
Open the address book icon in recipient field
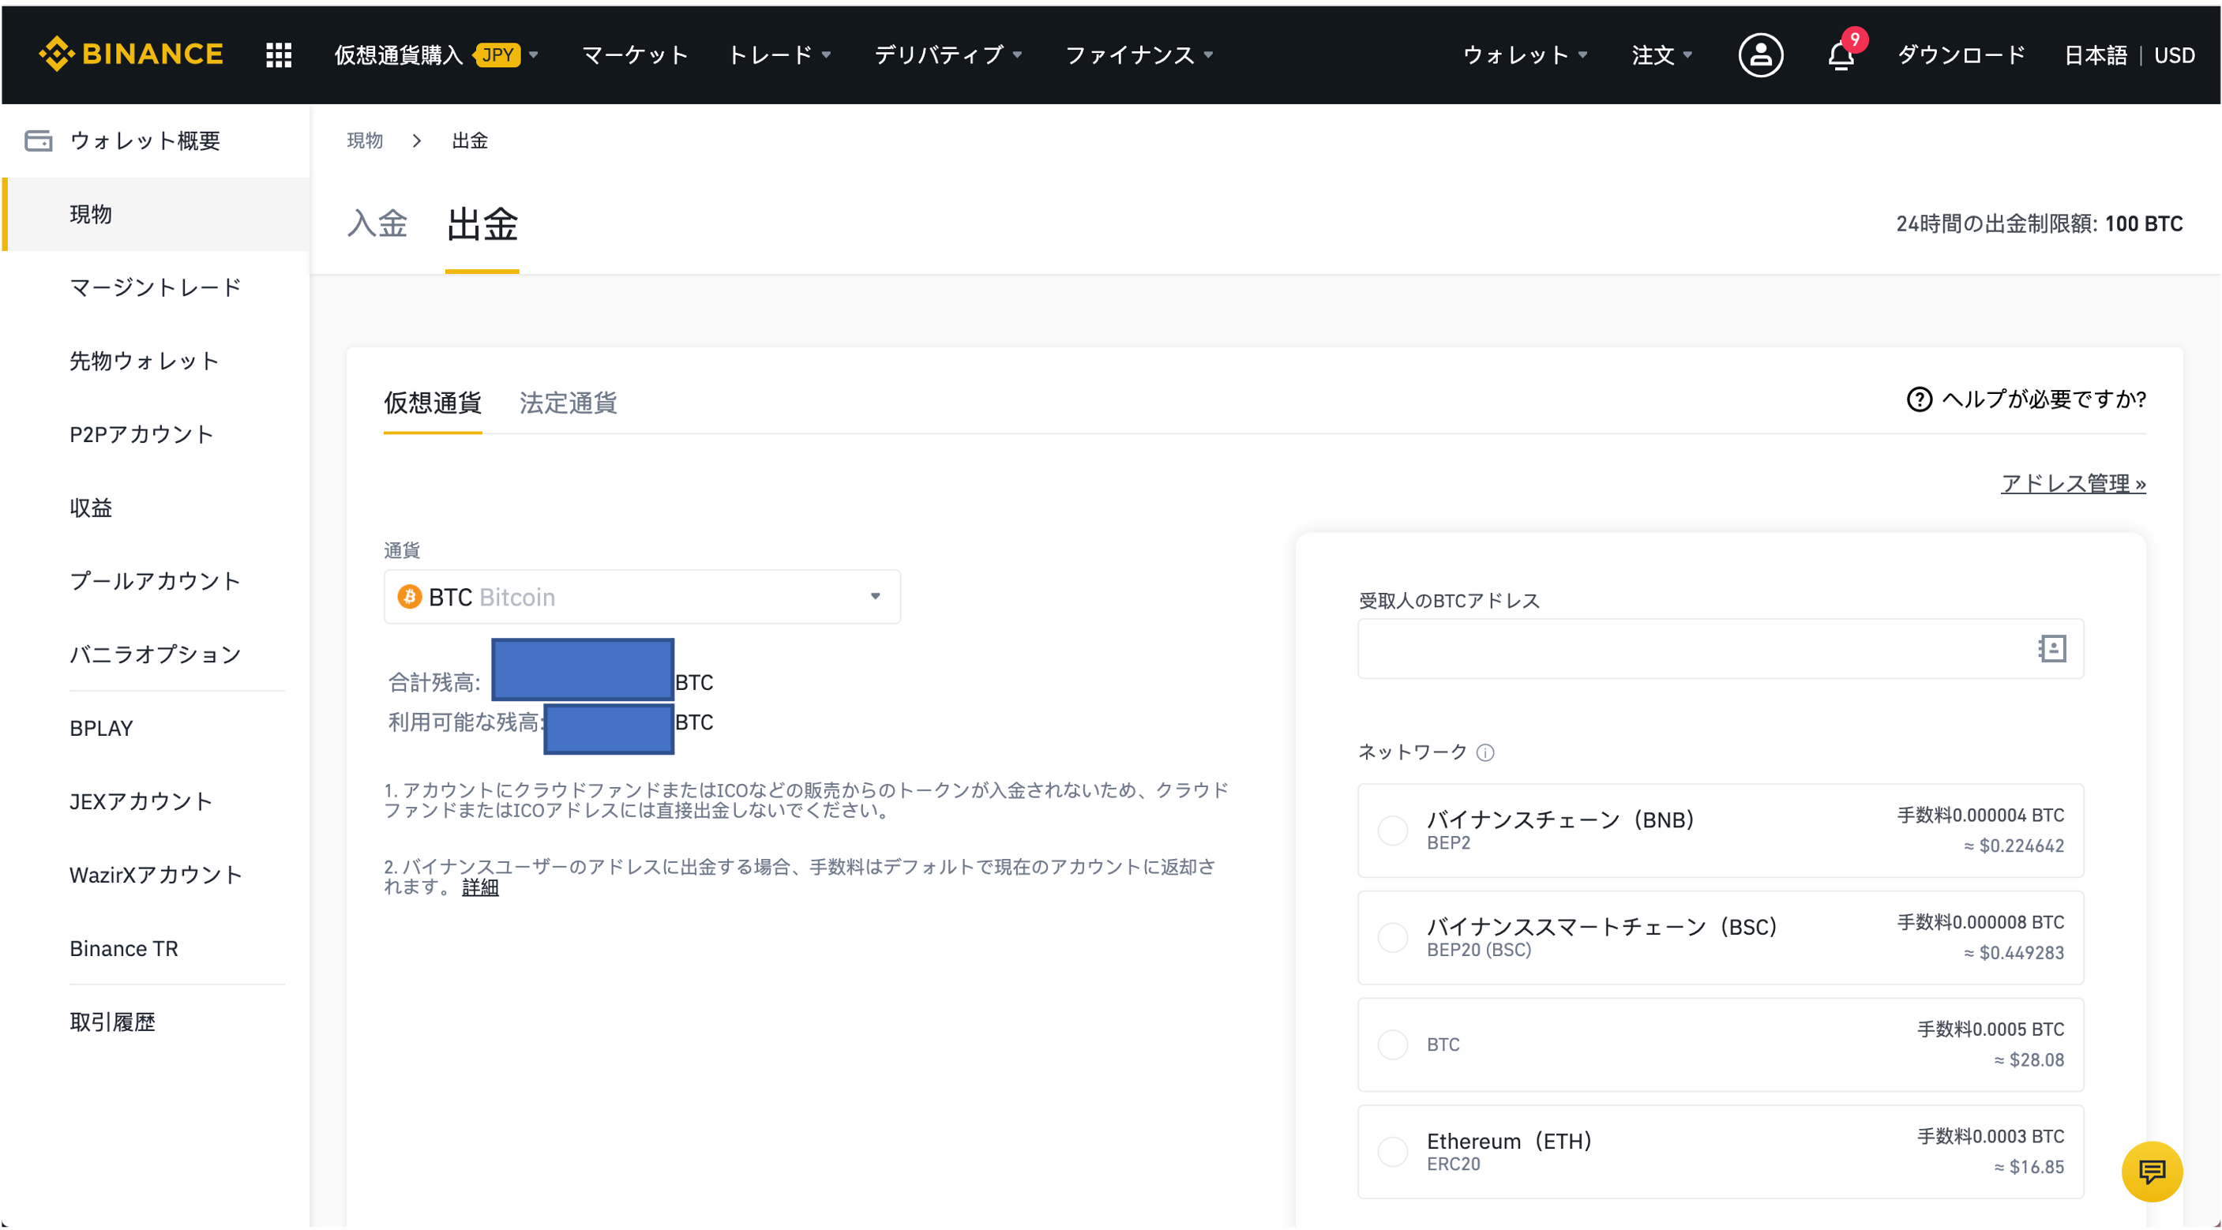point(2054,649)
